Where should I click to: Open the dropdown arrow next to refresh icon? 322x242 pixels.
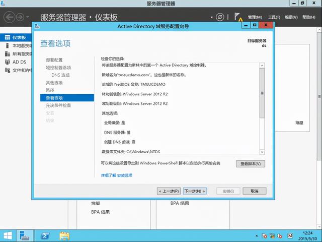211,17
